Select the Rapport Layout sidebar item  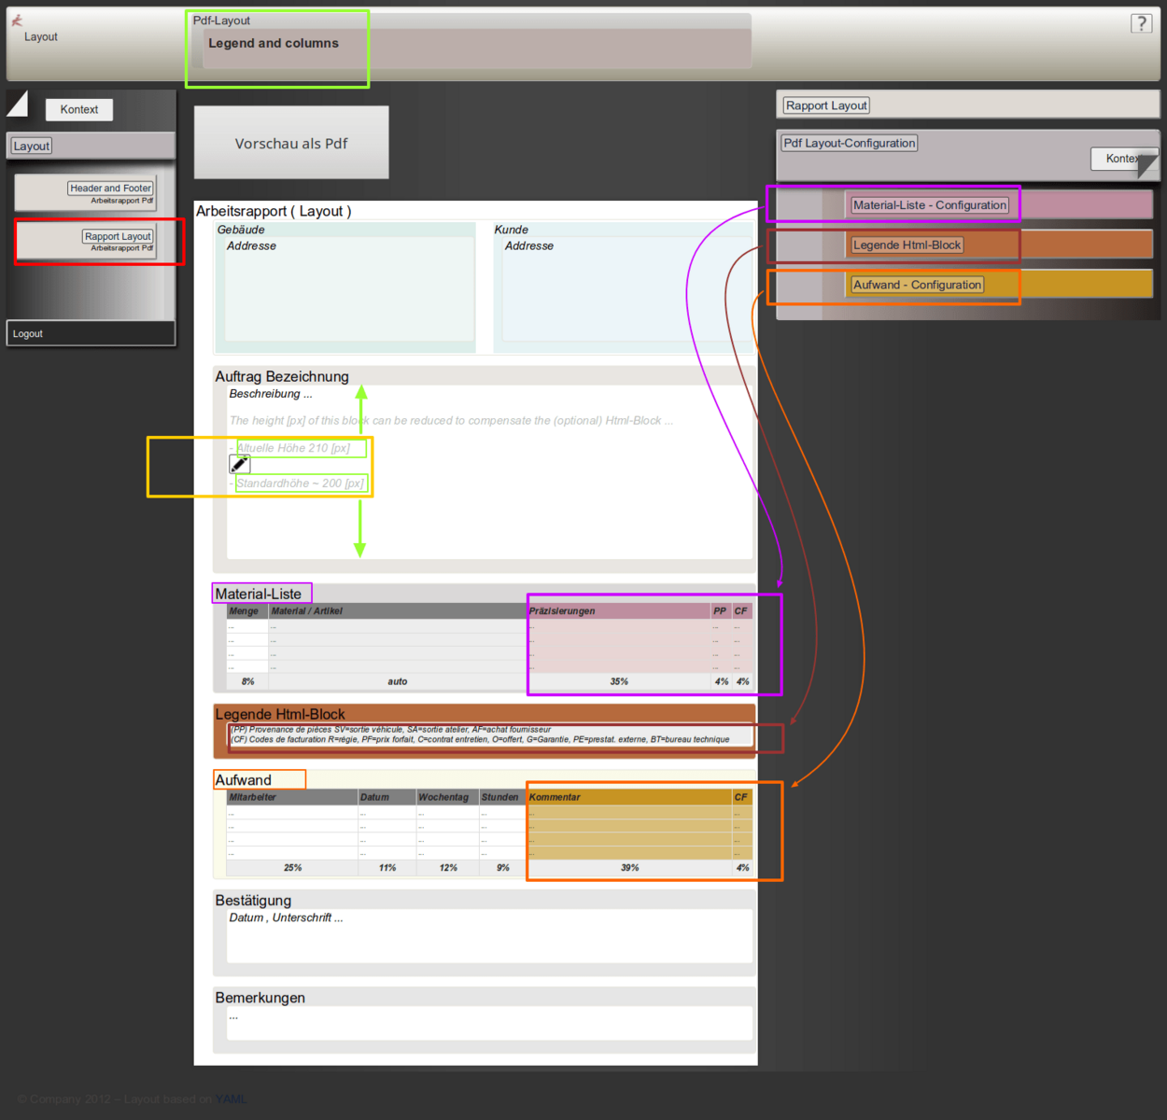coord(118,237)
